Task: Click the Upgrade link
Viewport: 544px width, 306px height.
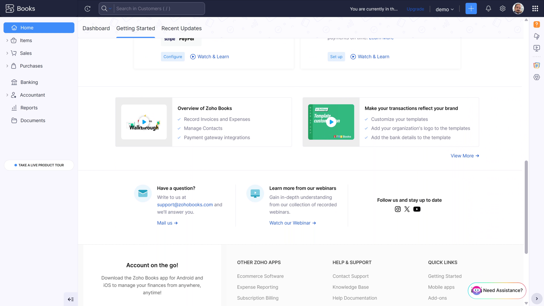Action: 415,9
